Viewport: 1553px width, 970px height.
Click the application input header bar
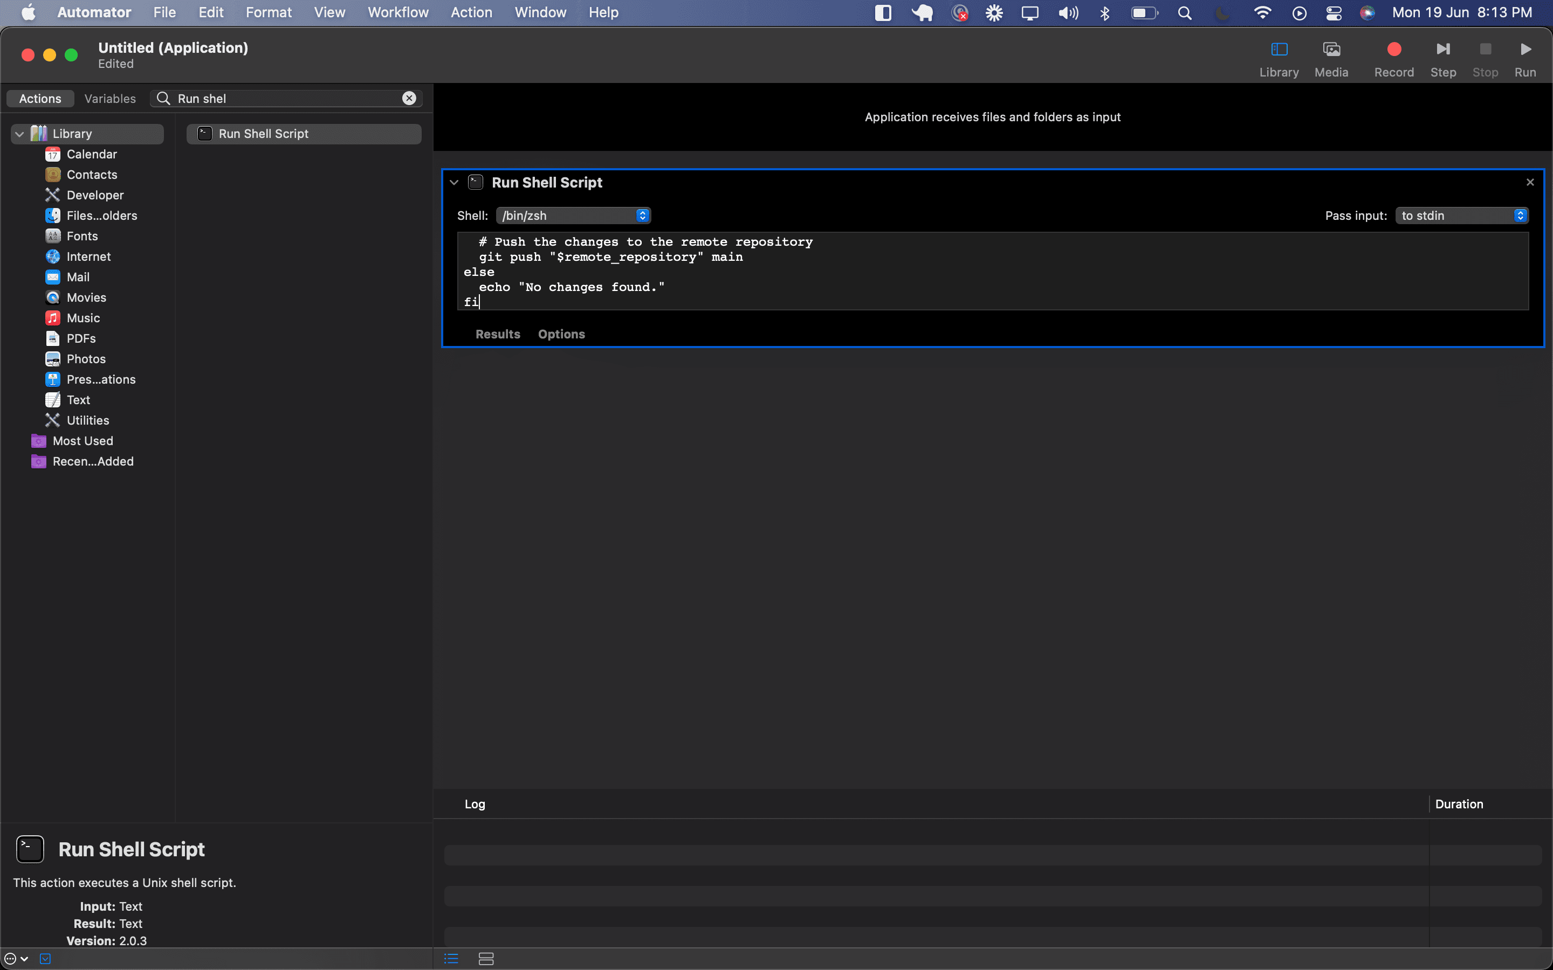[x=992, y=117]
